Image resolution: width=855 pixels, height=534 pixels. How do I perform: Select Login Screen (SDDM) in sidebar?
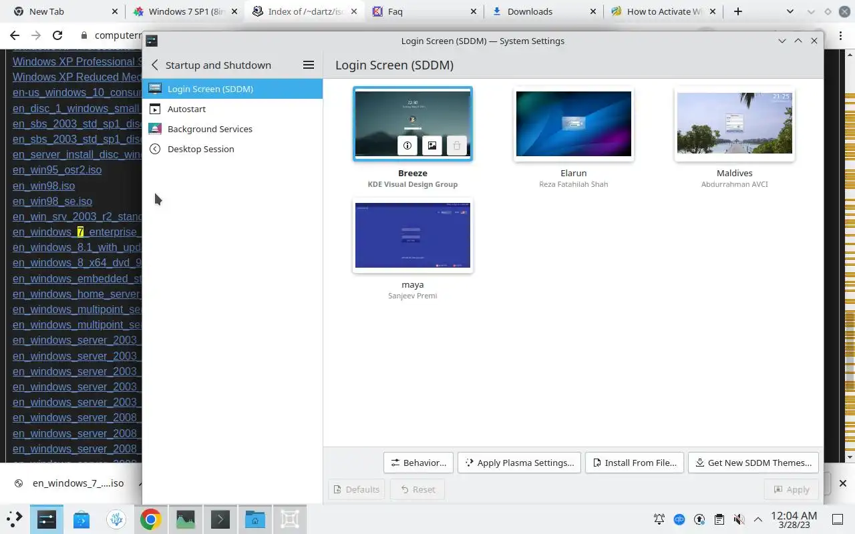point(232,89)
